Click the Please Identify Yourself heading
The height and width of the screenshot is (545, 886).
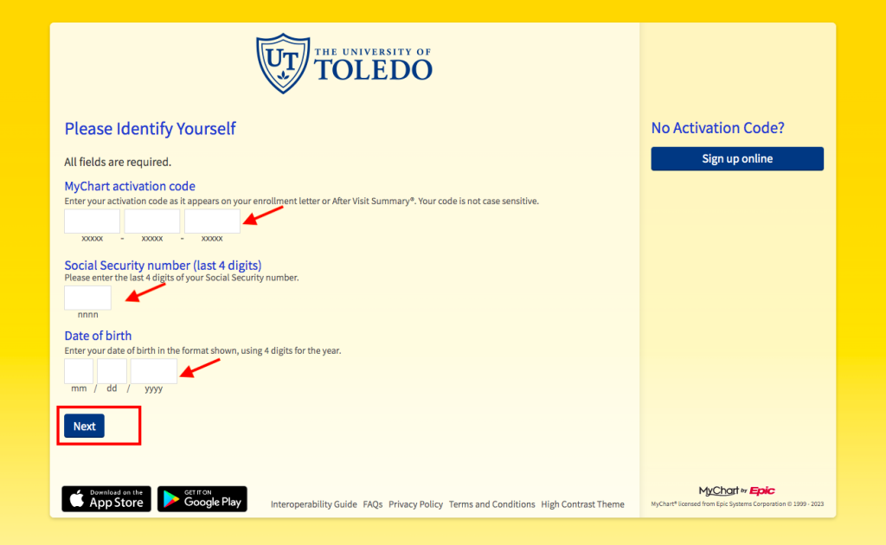[x=150, y=128]
